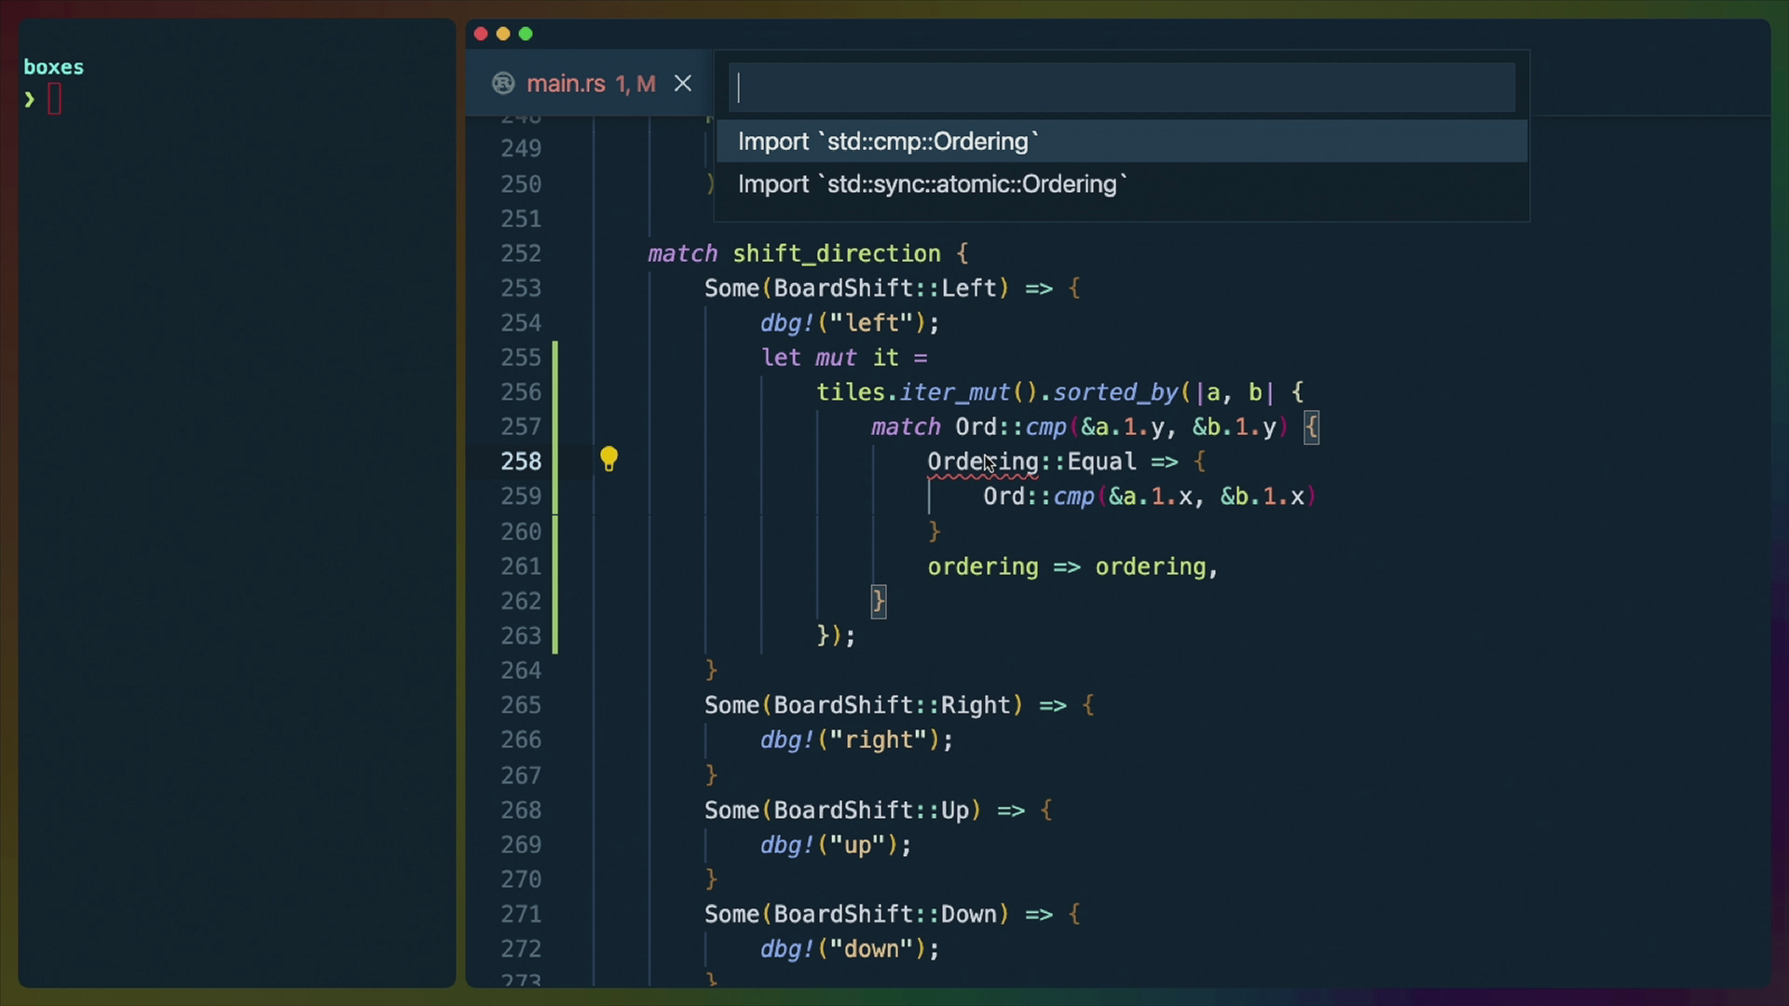Expand the tree item in the boxes sidebar
Viewport: 1789px width, 1006px height.
[27, 100]
